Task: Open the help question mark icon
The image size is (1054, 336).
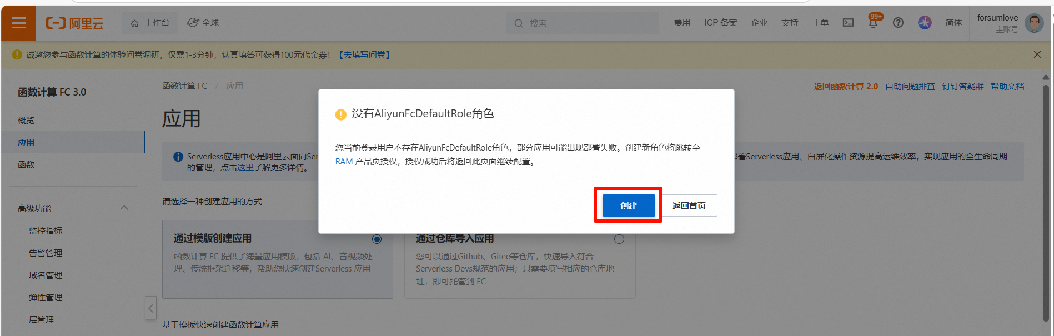Action: 898,23
